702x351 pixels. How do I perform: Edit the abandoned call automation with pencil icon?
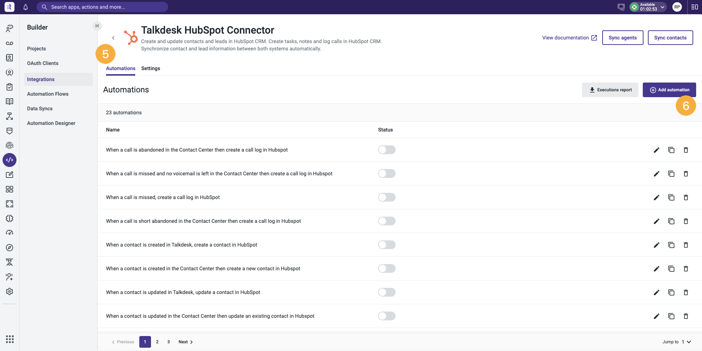tap(657, 150)
